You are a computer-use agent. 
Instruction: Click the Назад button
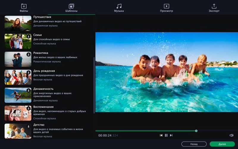click(x=194, y=144)
